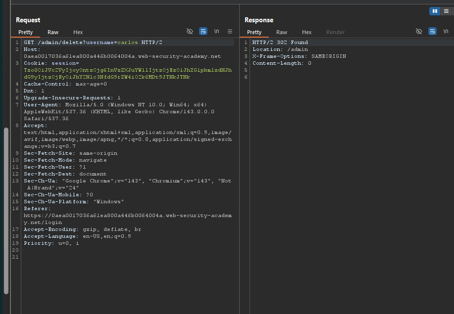Click the Content-Length: 0 response header
This screenshot has width=454, height=314.
coord(282,63)
